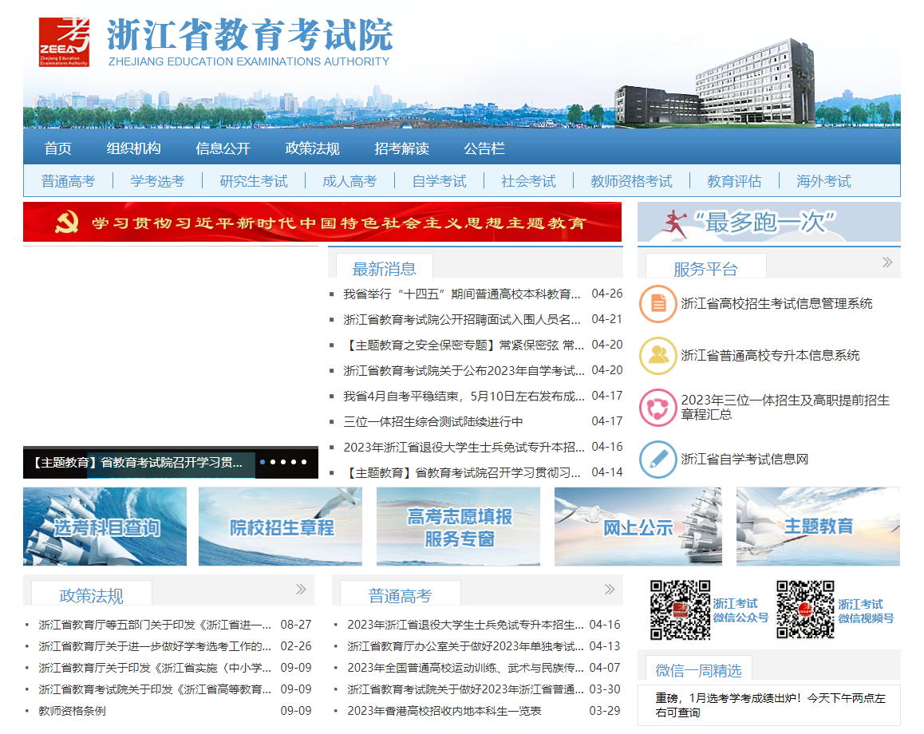The height and width of the screenshot is (734, 924).
Task: Click the red 主题教育 party banner
Action: click(x=322, y=222)
